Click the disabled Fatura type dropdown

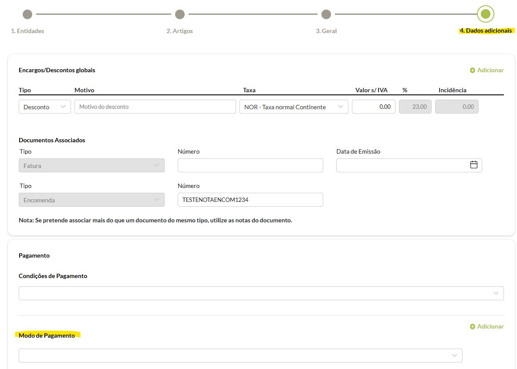click(91, 165)
